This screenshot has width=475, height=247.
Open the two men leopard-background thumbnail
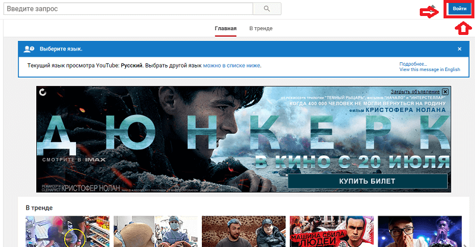point(243,231)
